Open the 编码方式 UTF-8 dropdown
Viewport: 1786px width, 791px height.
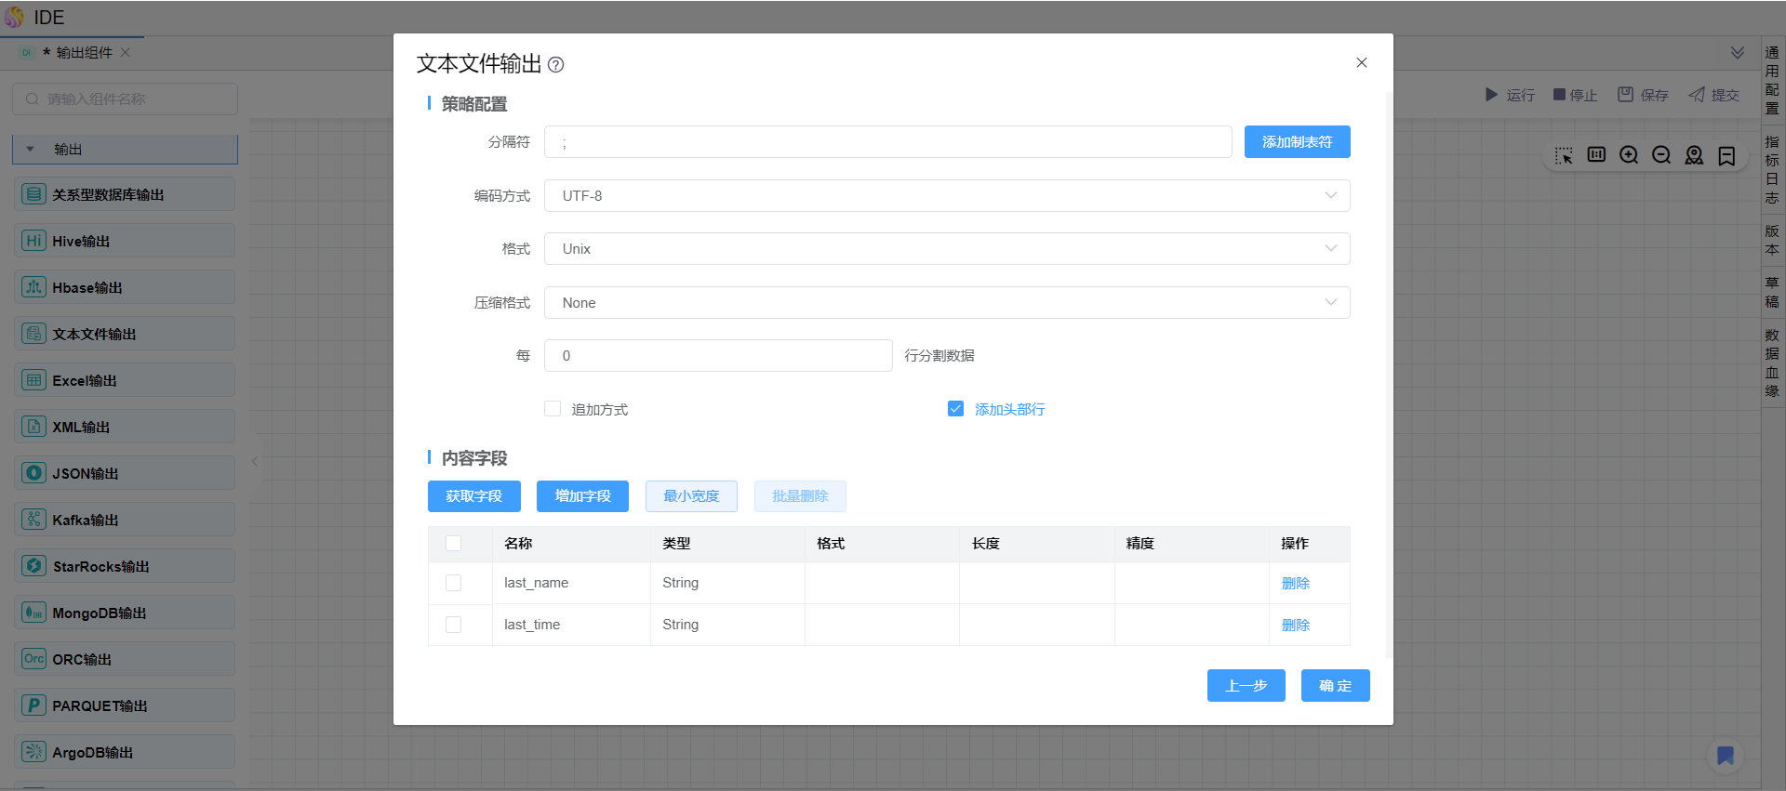click(947, 195)
